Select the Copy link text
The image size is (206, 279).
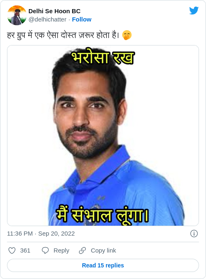tap(103, 250)
